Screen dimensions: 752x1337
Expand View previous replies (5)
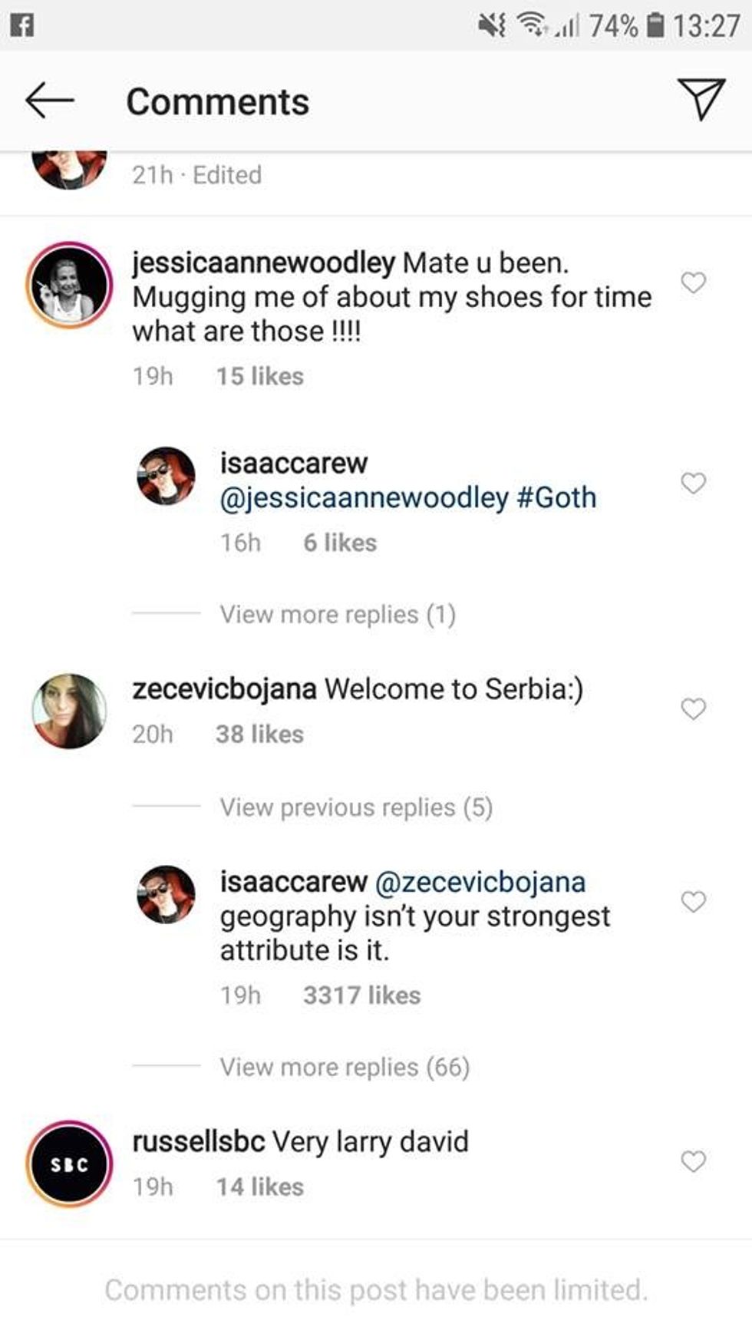pos(356,807)
